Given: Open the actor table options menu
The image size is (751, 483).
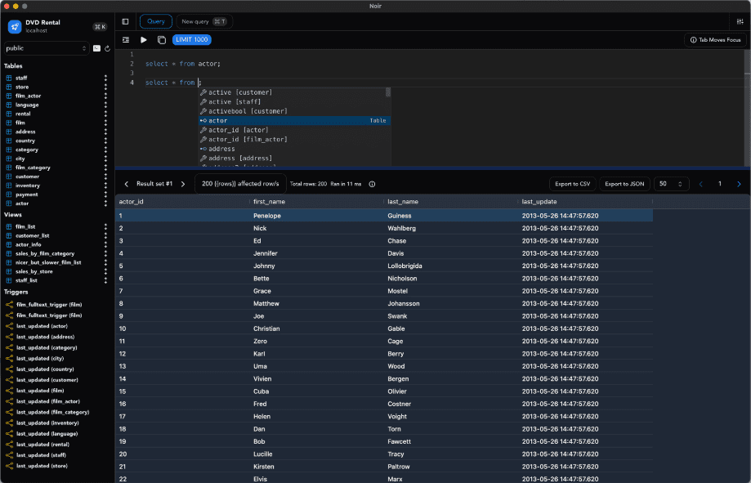Looking at the screenshot, I should click(x=105, y=203).
